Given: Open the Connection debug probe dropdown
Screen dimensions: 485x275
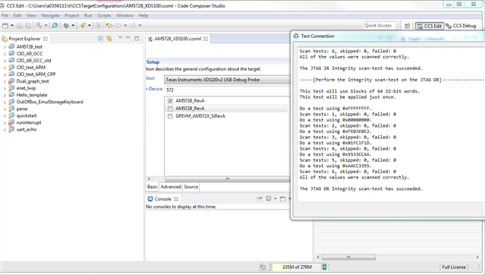Looking at the screenshot, I should click(228, 80).
